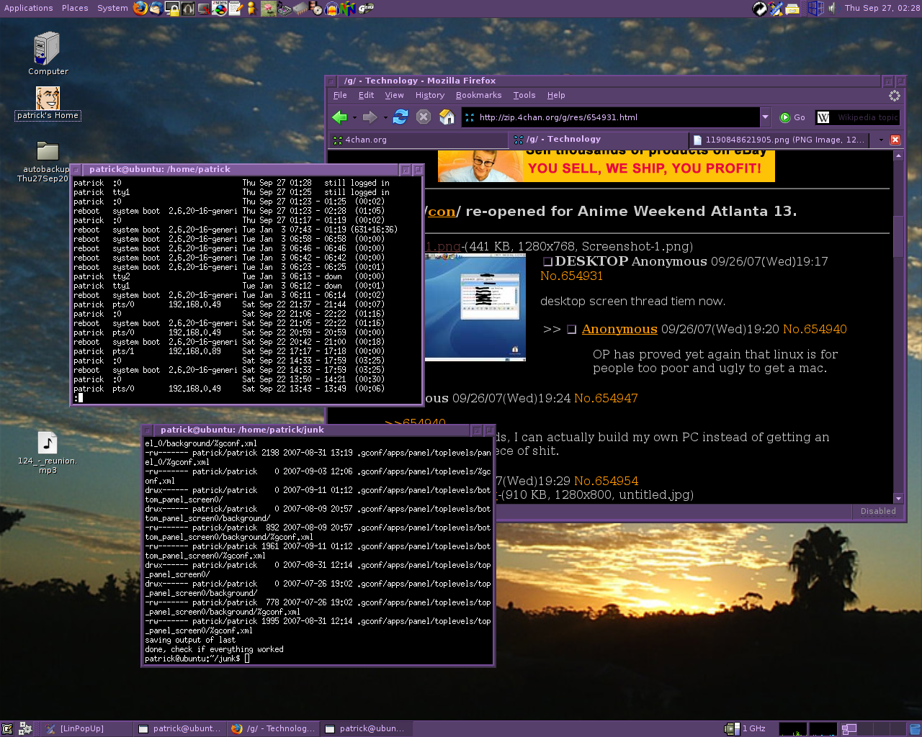Switch to the 1190848621905.png image tab
Viewport: 922px width, 737px height.
coord(779,140)
